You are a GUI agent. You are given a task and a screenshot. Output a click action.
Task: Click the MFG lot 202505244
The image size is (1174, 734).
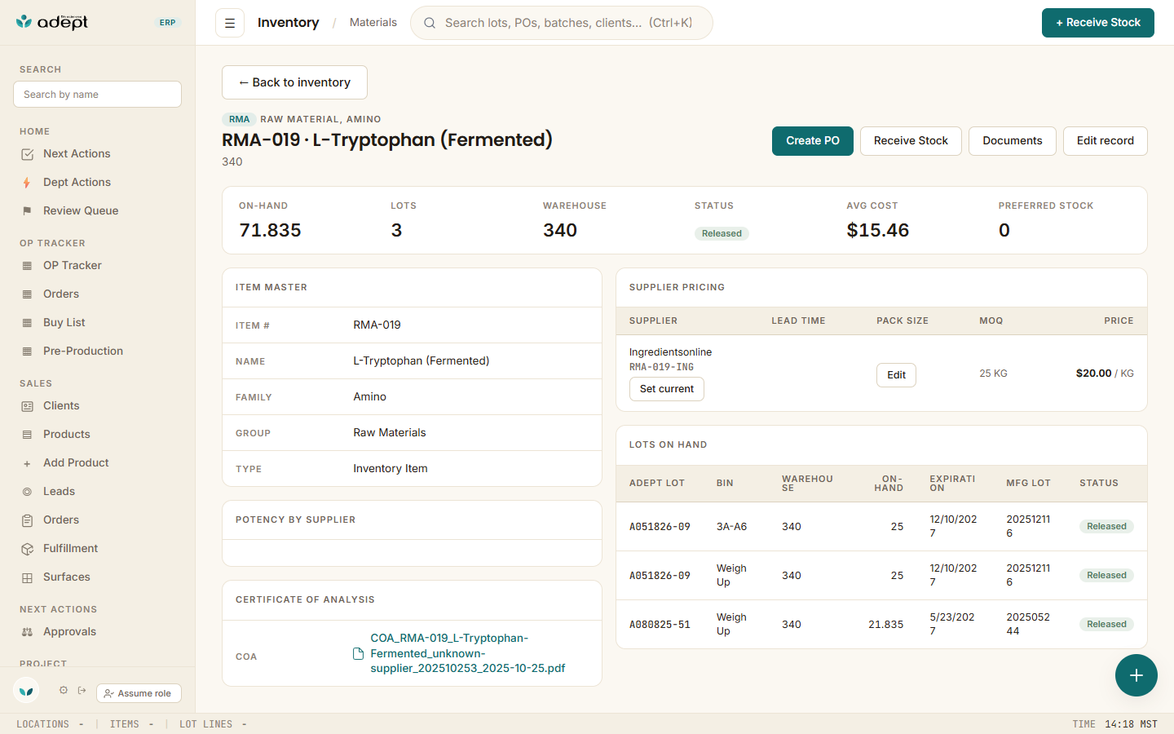tap(1028, 625)
